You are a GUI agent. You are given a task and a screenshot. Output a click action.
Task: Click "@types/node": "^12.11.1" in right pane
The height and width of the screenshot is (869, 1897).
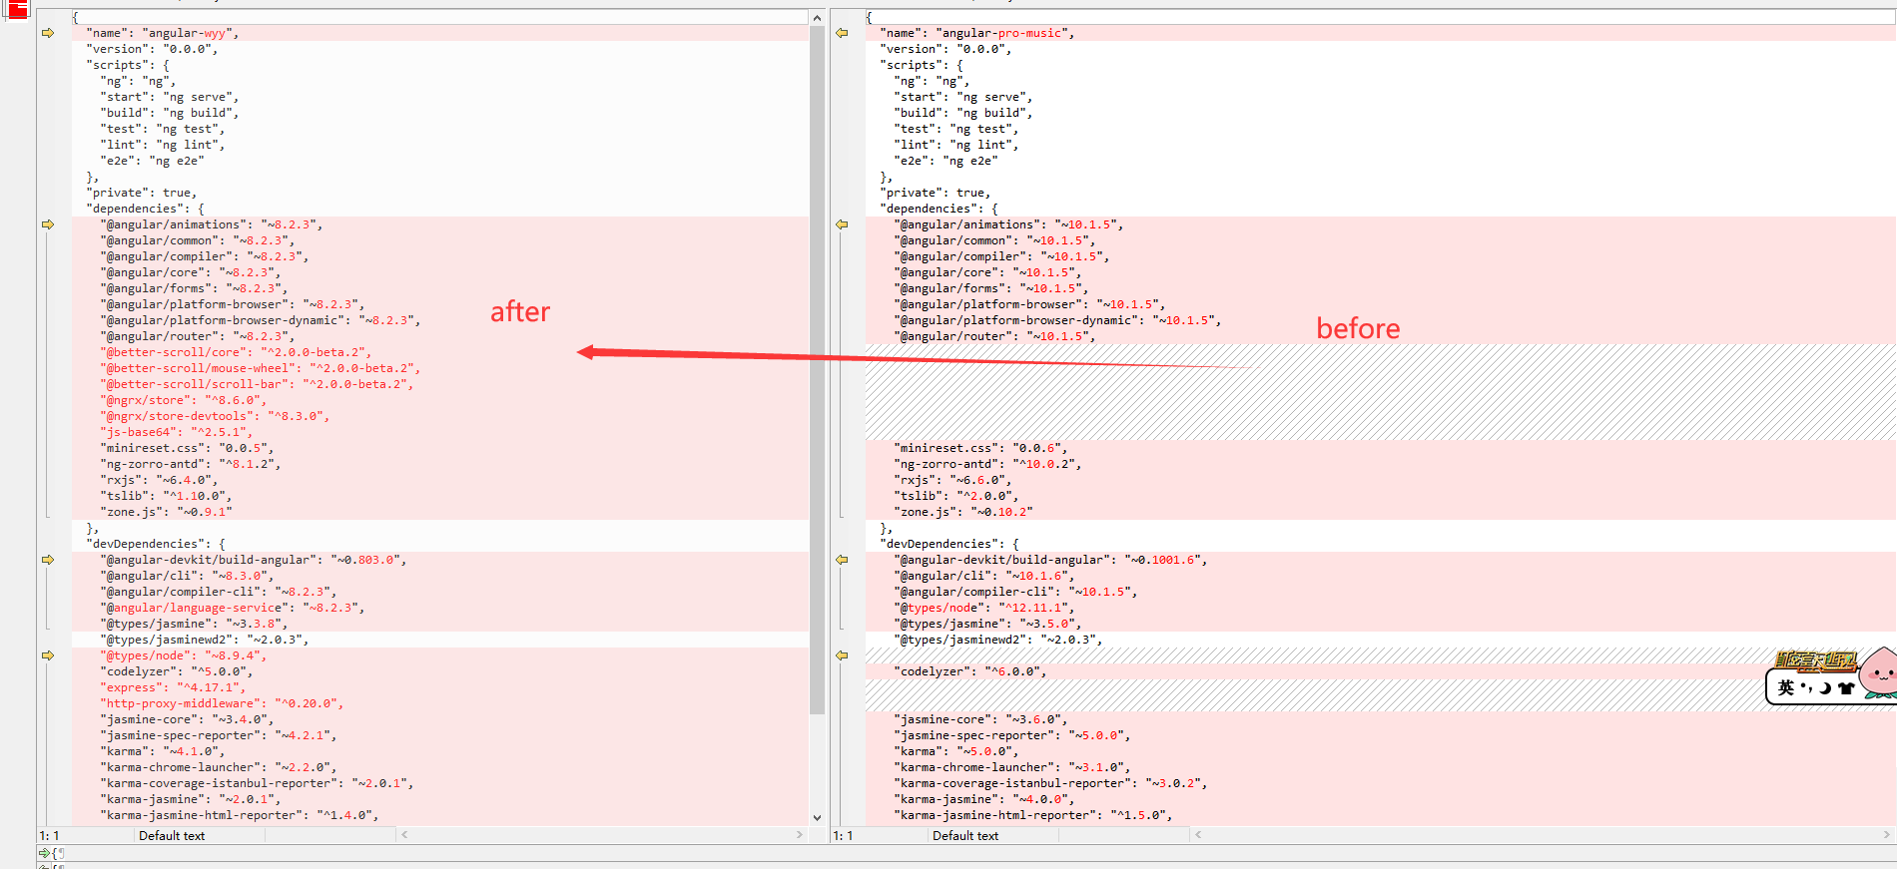(983, 608)
